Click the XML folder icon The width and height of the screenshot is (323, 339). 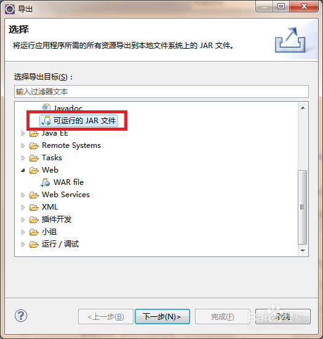(x=34, y=207)
